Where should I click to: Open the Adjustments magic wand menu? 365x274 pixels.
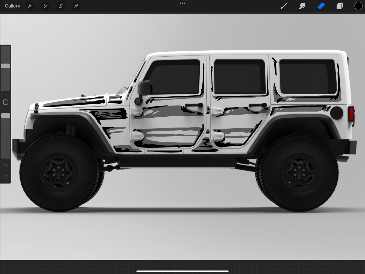pyautogui.click(x=45, y=6)
